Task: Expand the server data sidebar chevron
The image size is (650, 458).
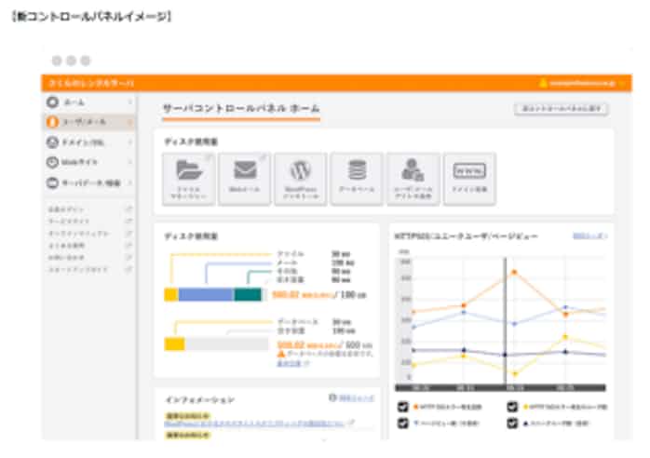Action: point(130,182)
